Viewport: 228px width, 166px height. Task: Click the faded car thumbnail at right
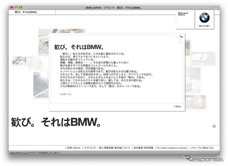203,58
